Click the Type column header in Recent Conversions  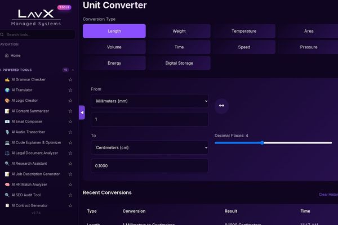pyautogui.click(x=92, y=211)
